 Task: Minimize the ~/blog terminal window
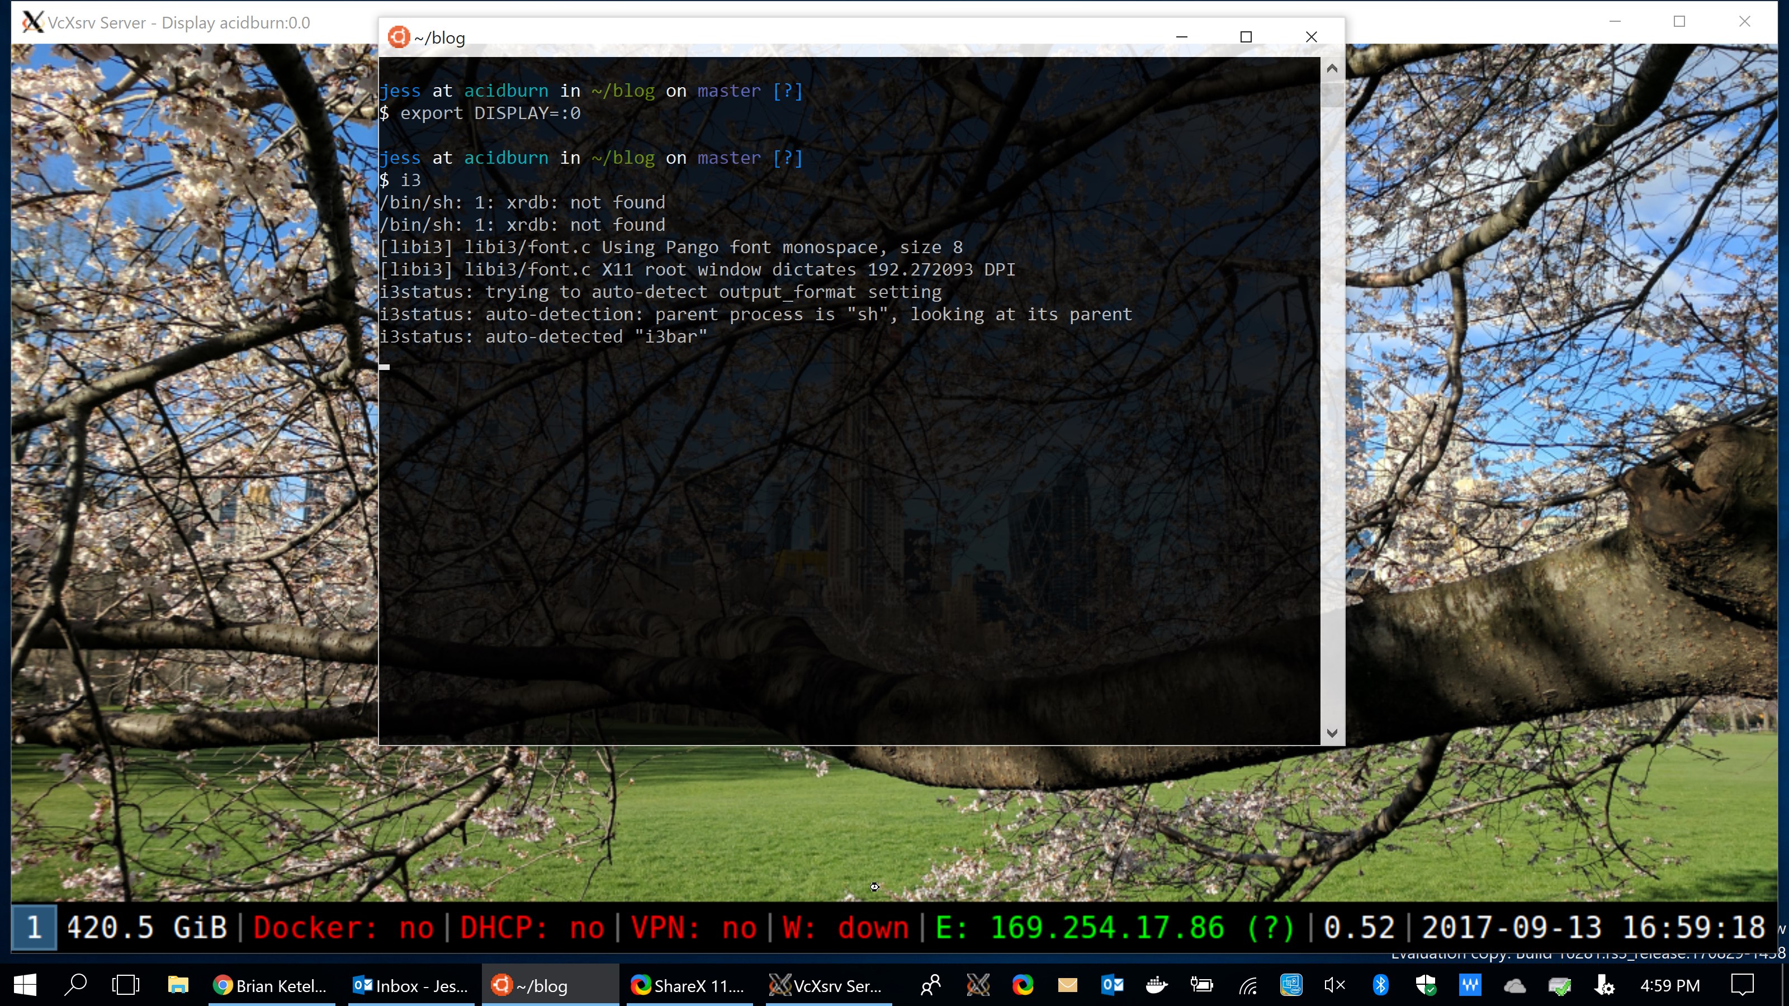point(1181,37)
